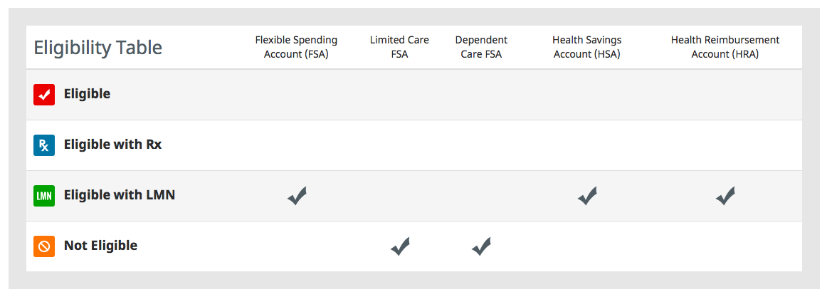Screen dimensions: 827x297
Task: Click the blue Rx icon
Action: pos(44,145)
